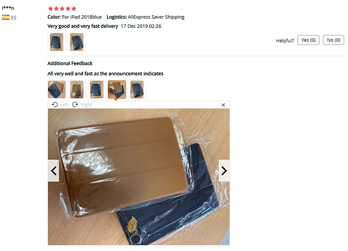Select first Additional Feedback thumbnail
The image size is (348, 251).
57,89
